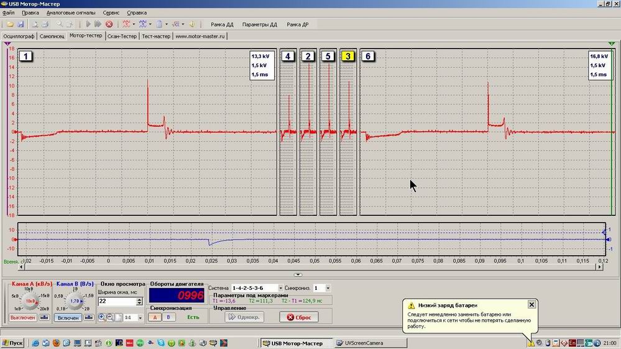Close the Низкий заряд батареи balloon

tap(531, 304)
